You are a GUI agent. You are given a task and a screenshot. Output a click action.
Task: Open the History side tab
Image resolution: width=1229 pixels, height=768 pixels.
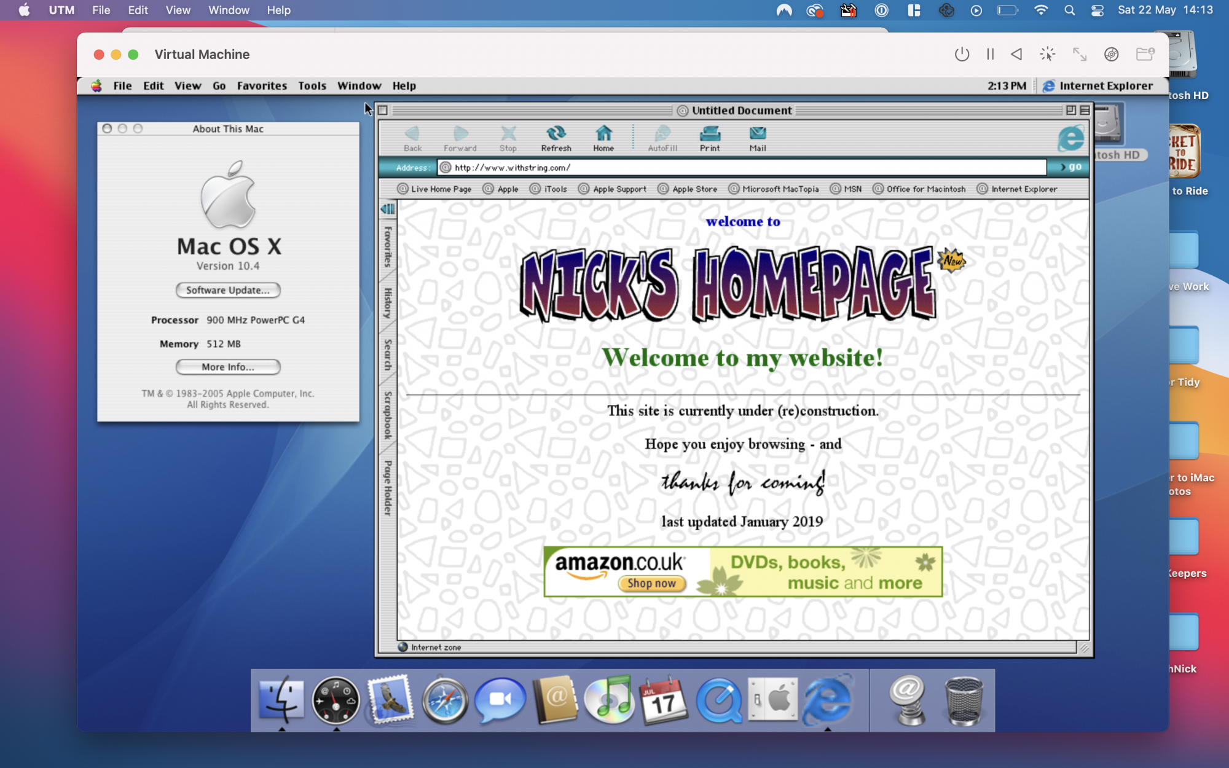coord(388,303)
